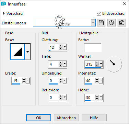Viewport: 129px width, 124px height.
Task: Toggle the Bildvorschau checkbox
Action: (99, 13)
